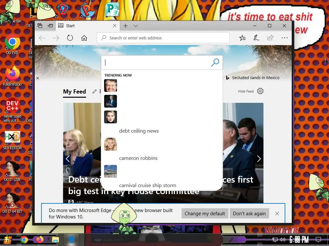
Task: Launch Chrome from the taskbar
Action: (x=24, y=240)
